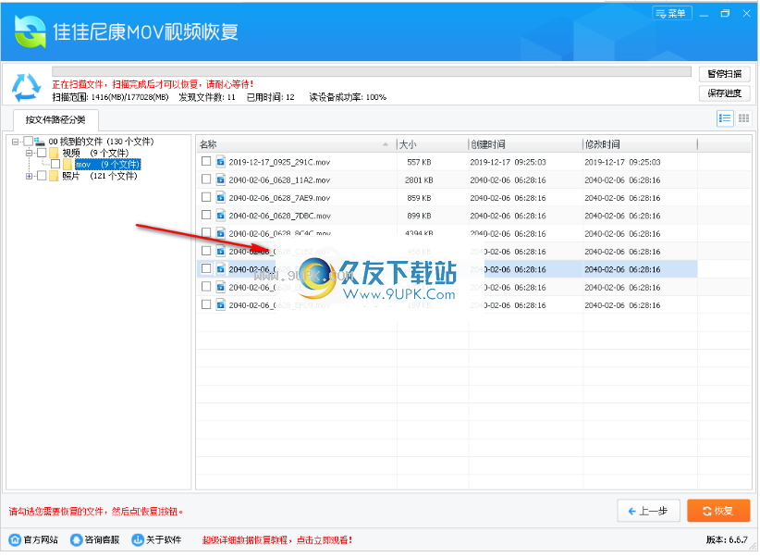This screenshot has height=557, width=760.
Task: Click file name 2019-12-17_0925_291C.mov
Action: point(279,162)
